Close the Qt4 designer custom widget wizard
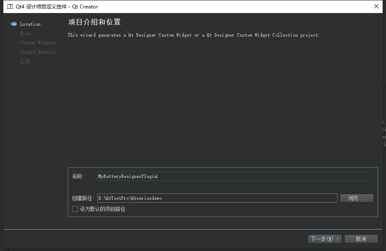This screenshot has width=386, height=251. (376, 6)
